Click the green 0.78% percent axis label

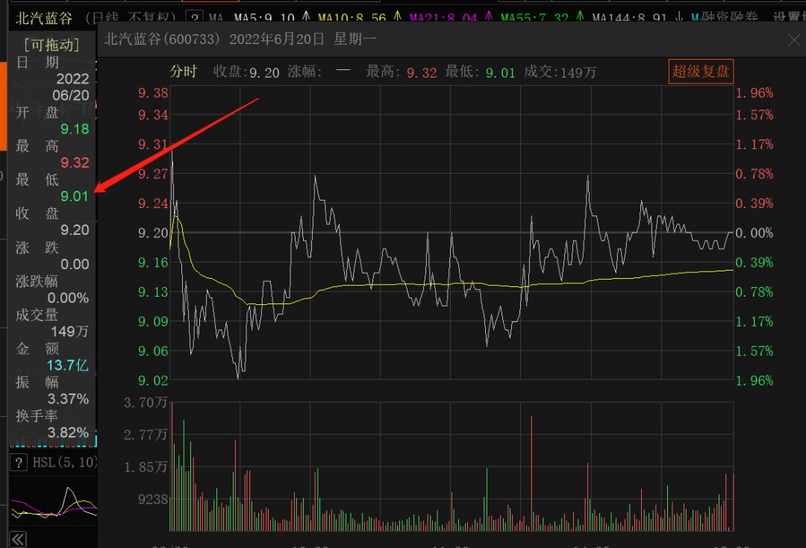pyautogui.click(x=755, y=292)
